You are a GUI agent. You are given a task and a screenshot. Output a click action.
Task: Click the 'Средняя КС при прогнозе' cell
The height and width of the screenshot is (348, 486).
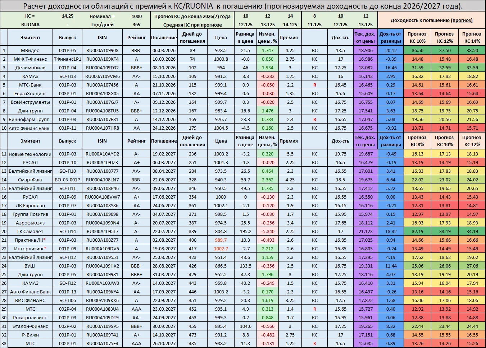point(192,25)
